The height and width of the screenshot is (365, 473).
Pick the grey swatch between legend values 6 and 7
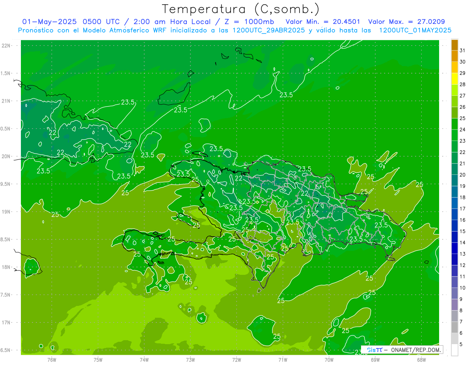pyautogui.click(x=455, y=327)
